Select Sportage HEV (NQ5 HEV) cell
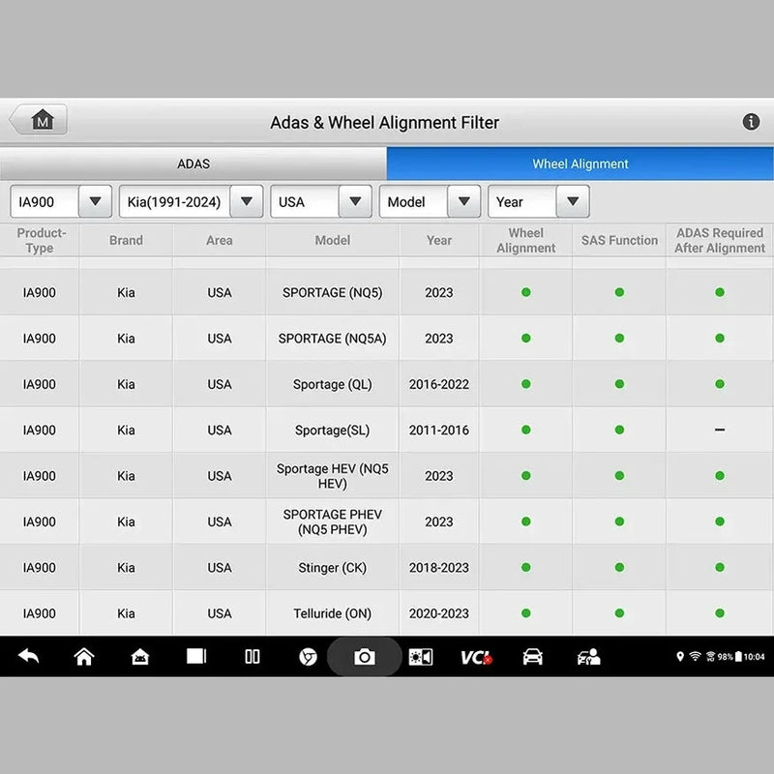Image resolution: width=774 pixels, height=774 pixels. coord(333,476)
